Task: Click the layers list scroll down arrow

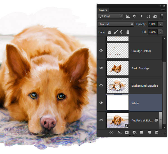Action: (164, 127)
